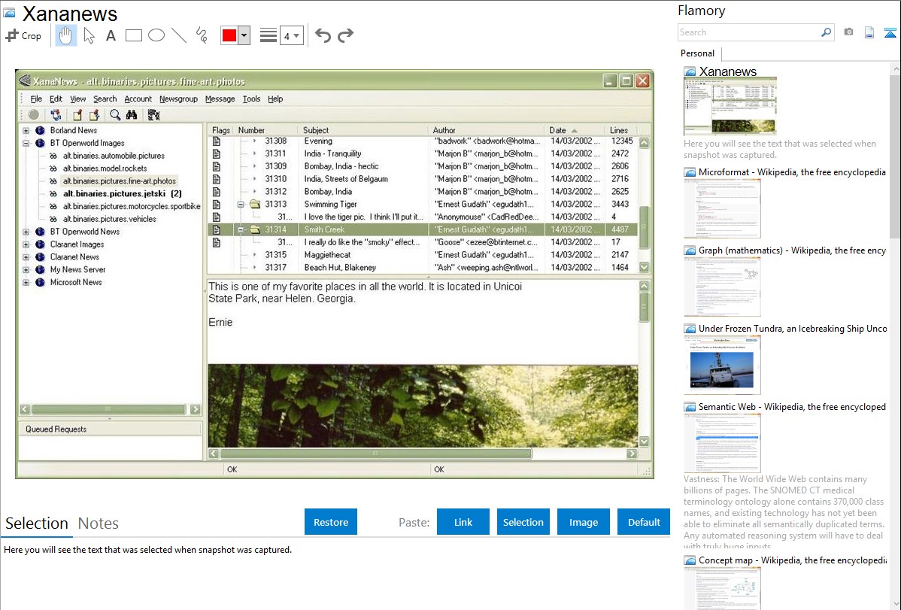
Task: Open the line thickness dropdown
Action: (291, 35)
